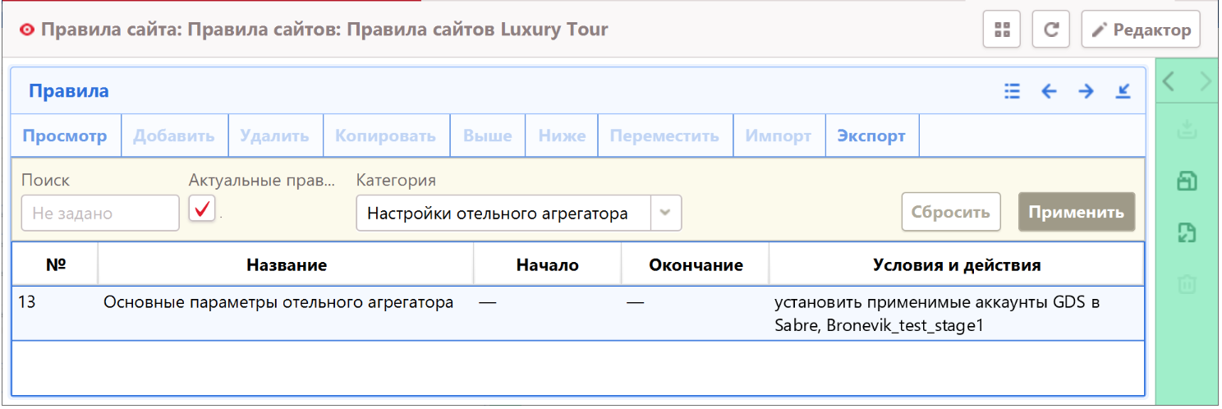The image size is (1222, 409).
Task: Uncheck the Актуальные правила checkbox
Action: click(202, 209)
